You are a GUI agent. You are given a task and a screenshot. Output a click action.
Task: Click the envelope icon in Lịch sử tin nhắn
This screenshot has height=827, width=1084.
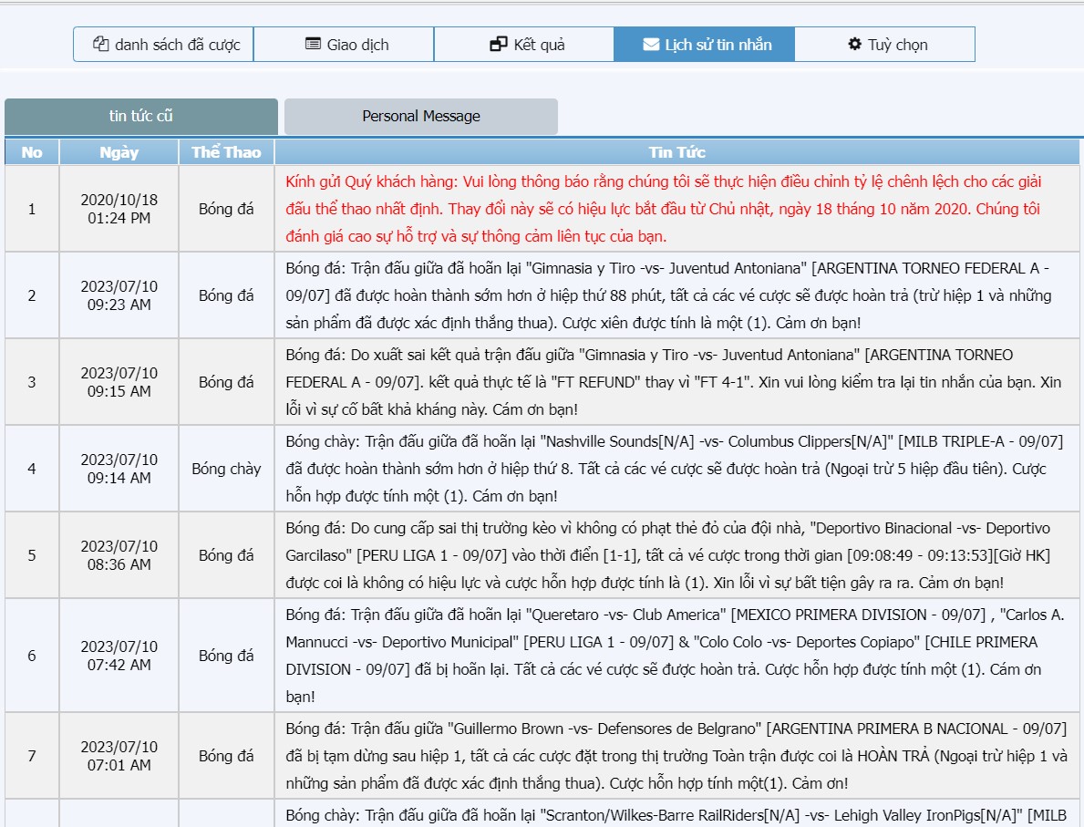pos(651,45)
